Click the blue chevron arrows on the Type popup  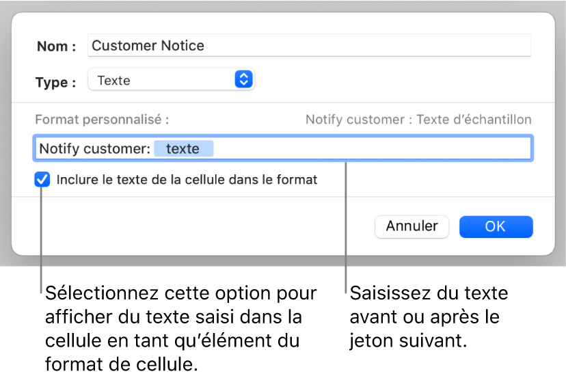pyautogui.click(x=243, y=80)
